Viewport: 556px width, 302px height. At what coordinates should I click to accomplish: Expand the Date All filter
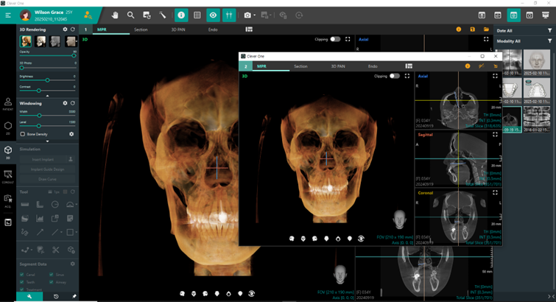pos(549,30)
